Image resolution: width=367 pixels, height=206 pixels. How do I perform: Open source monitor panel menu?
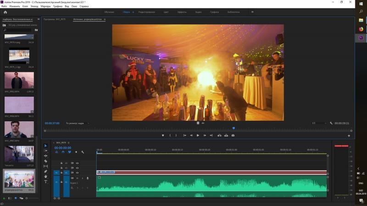coord(105,19)
